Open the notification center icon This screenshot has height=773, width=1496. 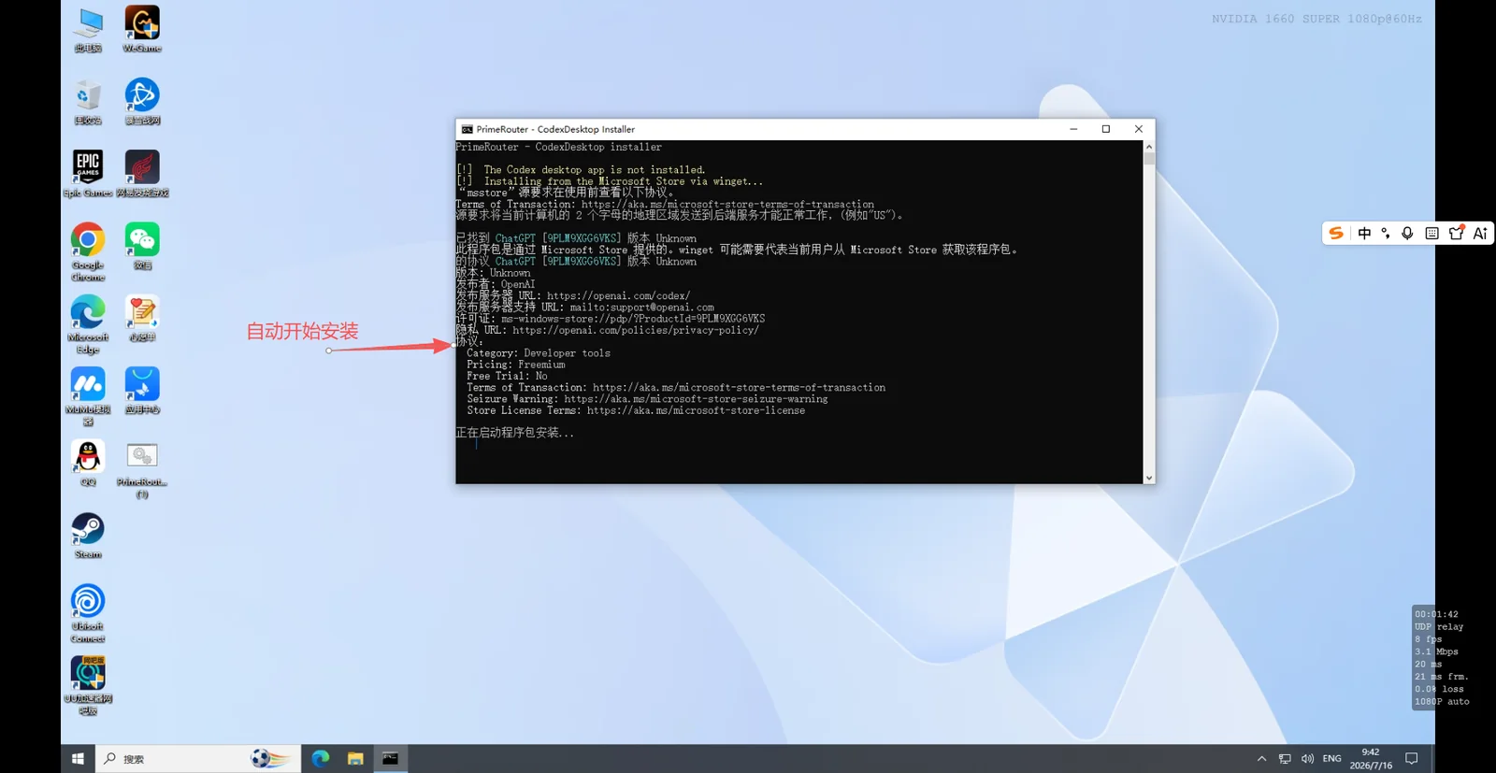click(x=1412, y=759)
